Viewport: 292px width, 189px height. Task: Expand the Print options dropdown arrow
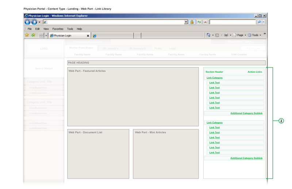tap(230, 35)
